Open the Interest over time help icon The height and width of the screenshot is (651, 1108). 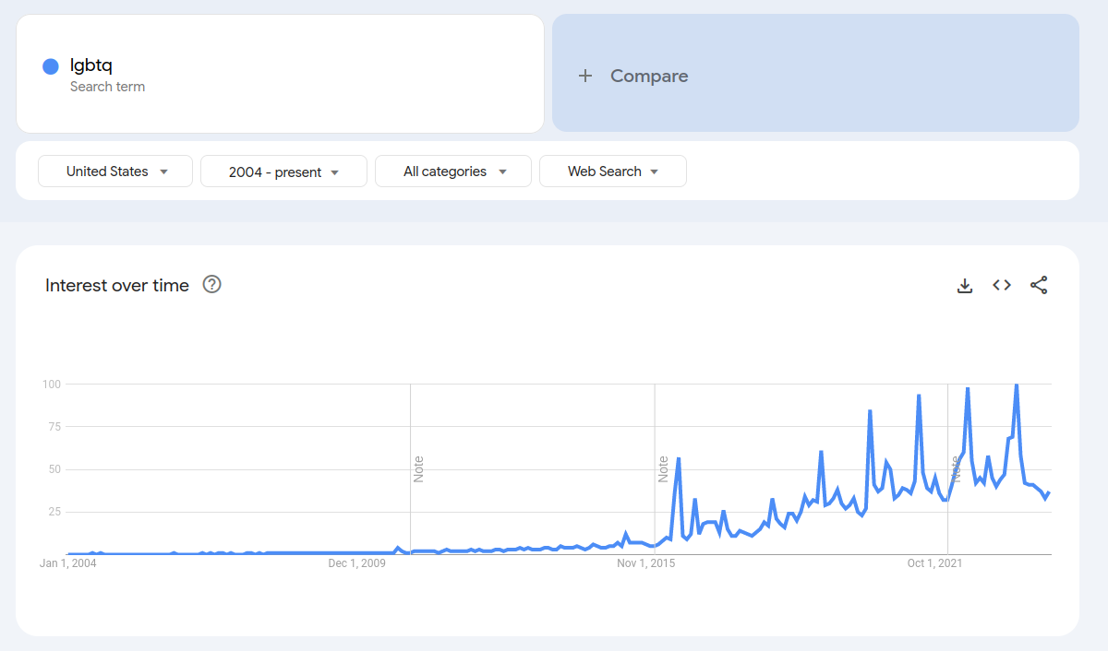[211, 285]
